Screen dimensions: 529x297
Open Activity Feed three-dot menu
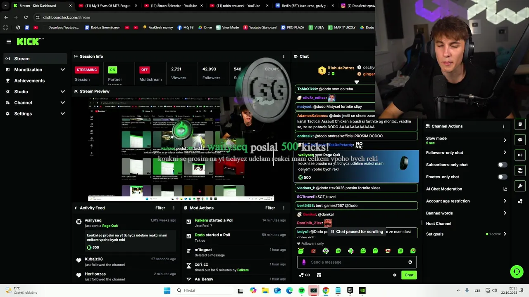[x=174, y=208]
